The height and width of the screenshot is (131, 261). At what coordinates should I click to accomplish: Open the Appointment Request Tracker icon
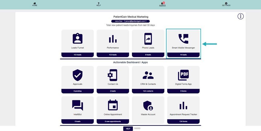pos(183,105)
